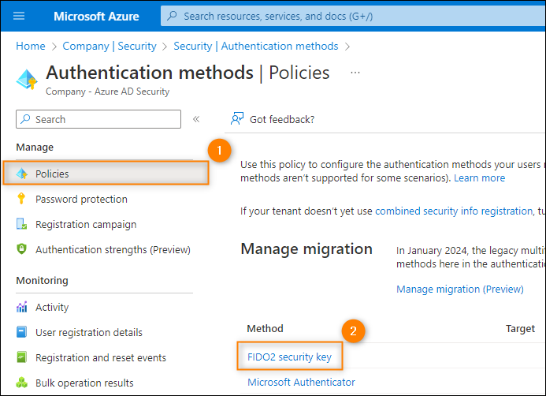This screenshot has width=546, height=396.
Task: Go to Home breadcrumb
Action: [31, 46]
